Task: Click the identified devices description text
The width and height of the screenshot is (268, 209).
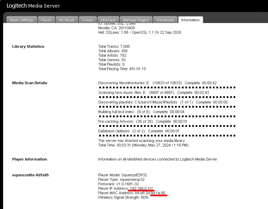Action: coord(157,159)
